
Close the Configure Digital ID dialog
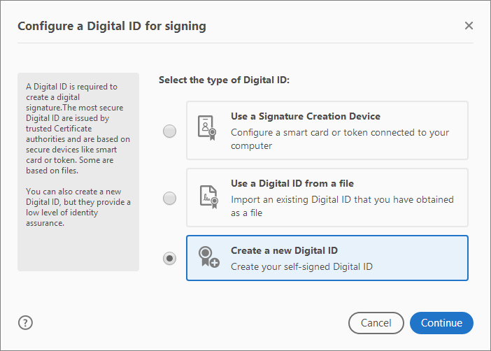[469, 26]
